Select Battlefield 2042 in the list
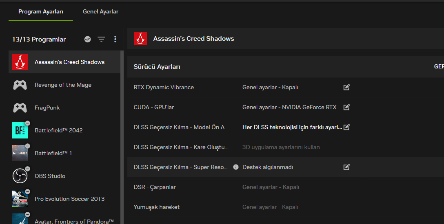444x224 pixels. (64, 130)
